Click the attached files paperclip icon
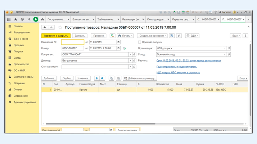Image resolution: width=257 pixels, height=144 pixels. click(x=179, y=36)
